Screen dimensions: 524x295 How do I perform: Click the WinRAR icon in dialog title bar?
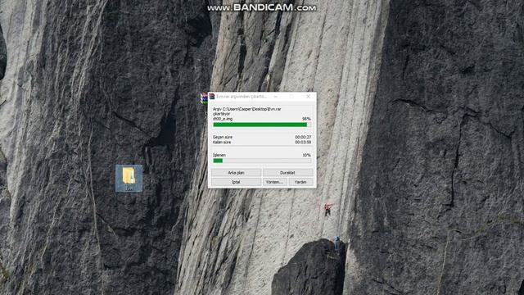(x=211, y=97)
